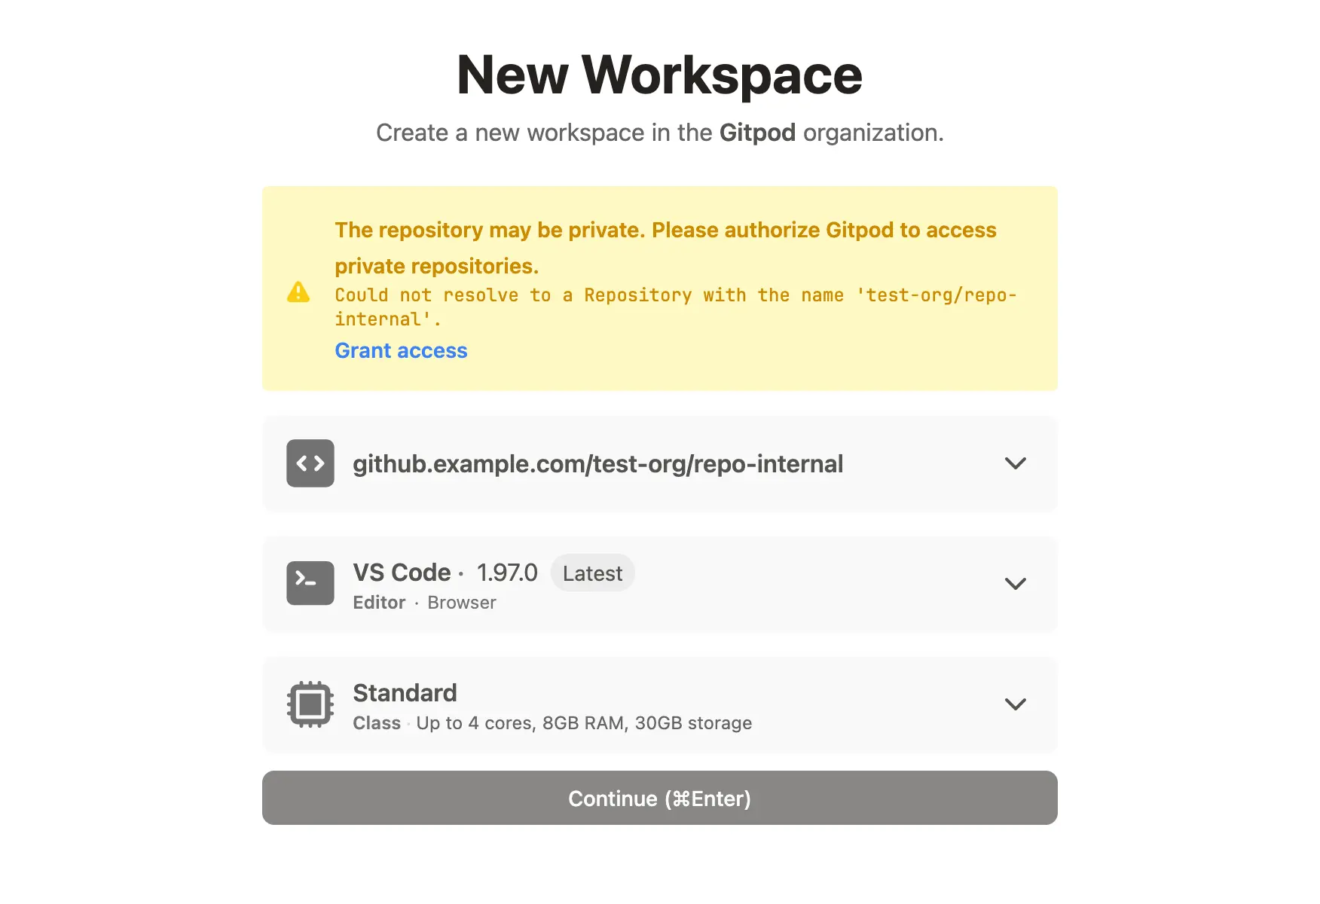Image resolution: width=1320 pixels, height=904 pixels.
Task: Open the Standard workspace class selector
Action: coord(660,704)
